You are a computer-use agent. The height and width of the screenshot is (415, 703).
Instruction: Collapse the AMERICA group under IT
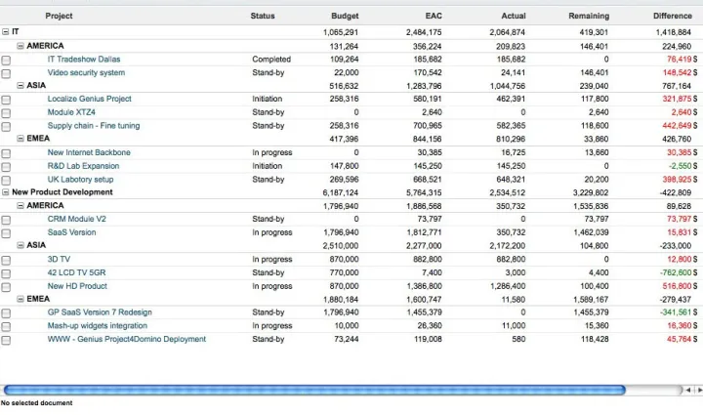[21, 46]
